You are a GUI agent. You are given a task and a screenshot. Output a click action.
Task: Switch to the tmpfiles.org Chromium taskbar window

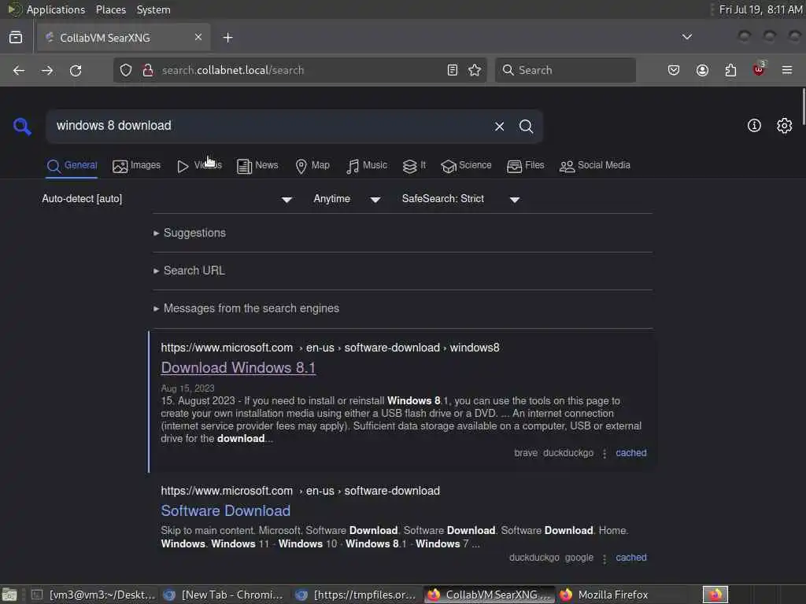click(357, 595)
